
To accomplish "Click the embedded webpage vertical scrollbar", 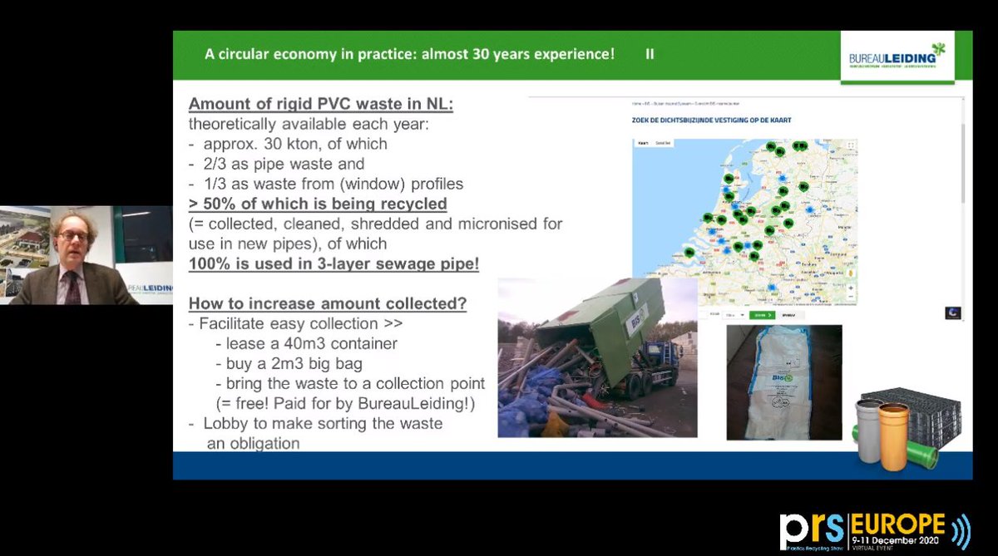I will point(963,162).
